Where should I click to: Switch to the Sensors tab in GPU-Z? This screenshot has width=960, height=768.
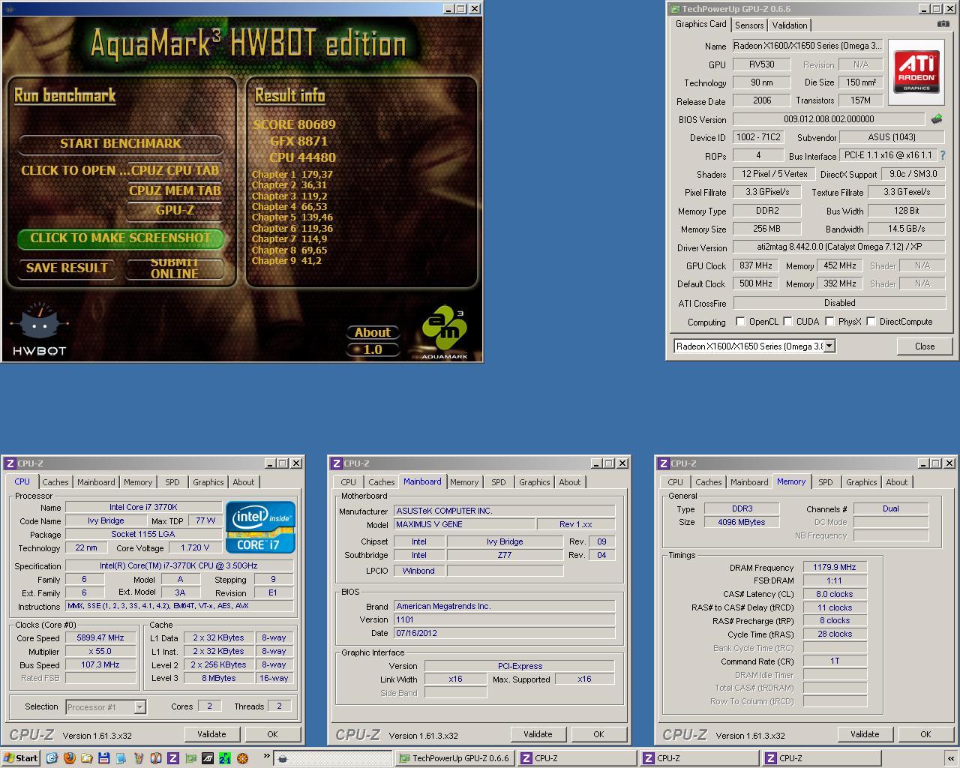[748, 25]
